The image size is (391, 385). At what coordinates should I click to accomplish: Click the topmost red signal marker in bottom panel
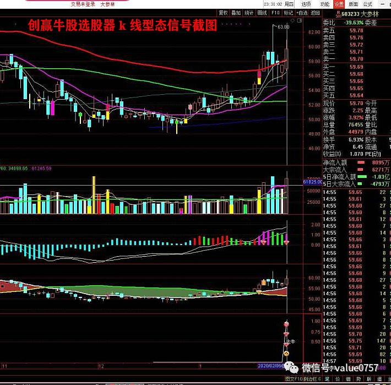pyautogui.click(x=286, y=324)
